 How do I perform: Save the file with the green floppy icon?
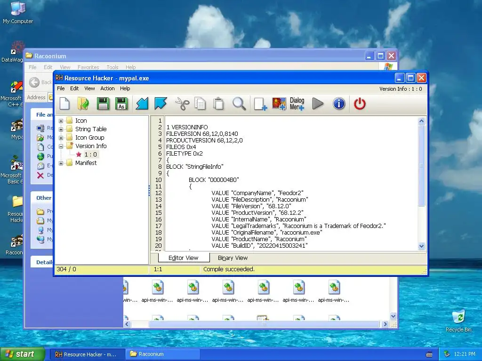pos(103,103)
